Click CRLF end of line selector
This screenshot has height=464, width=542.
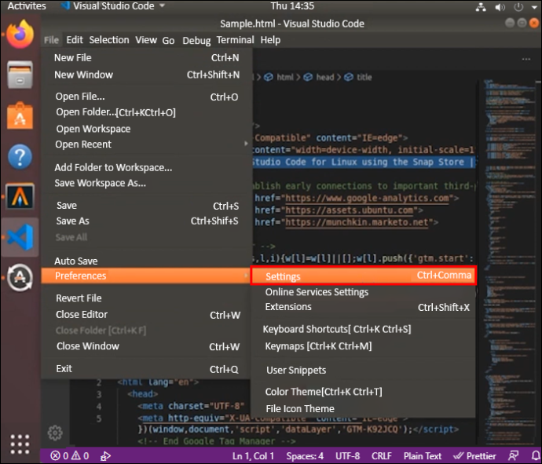coord(382,456)
